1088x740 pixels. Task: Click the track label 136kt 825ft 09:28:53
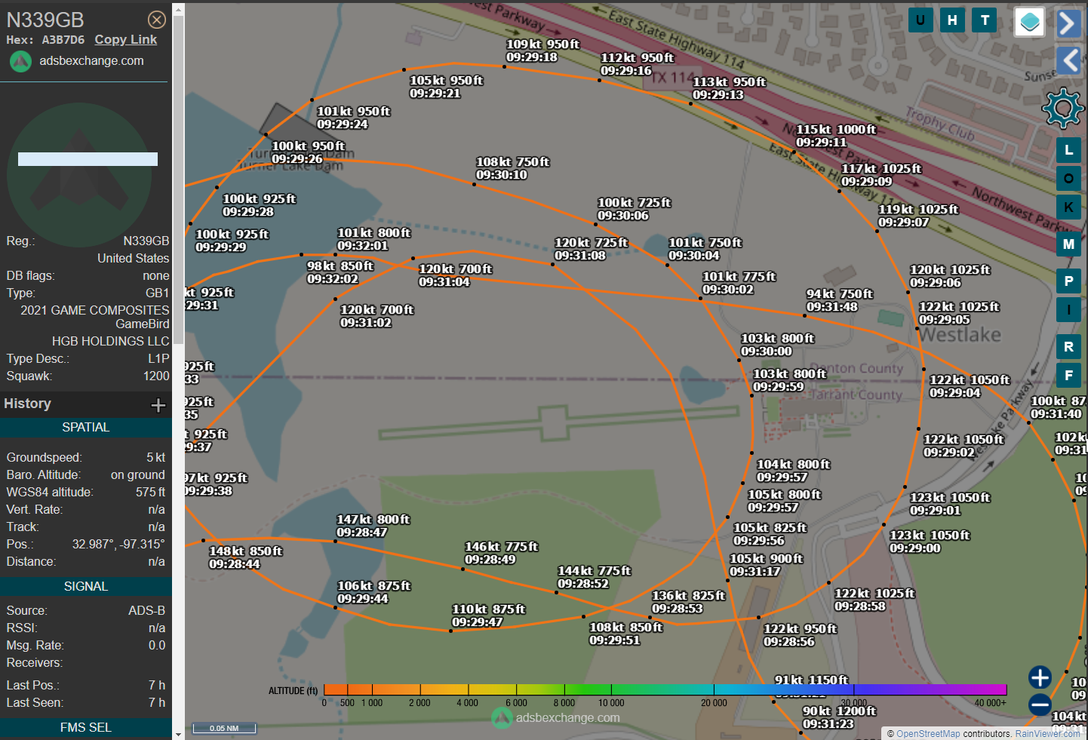(688, 602)
